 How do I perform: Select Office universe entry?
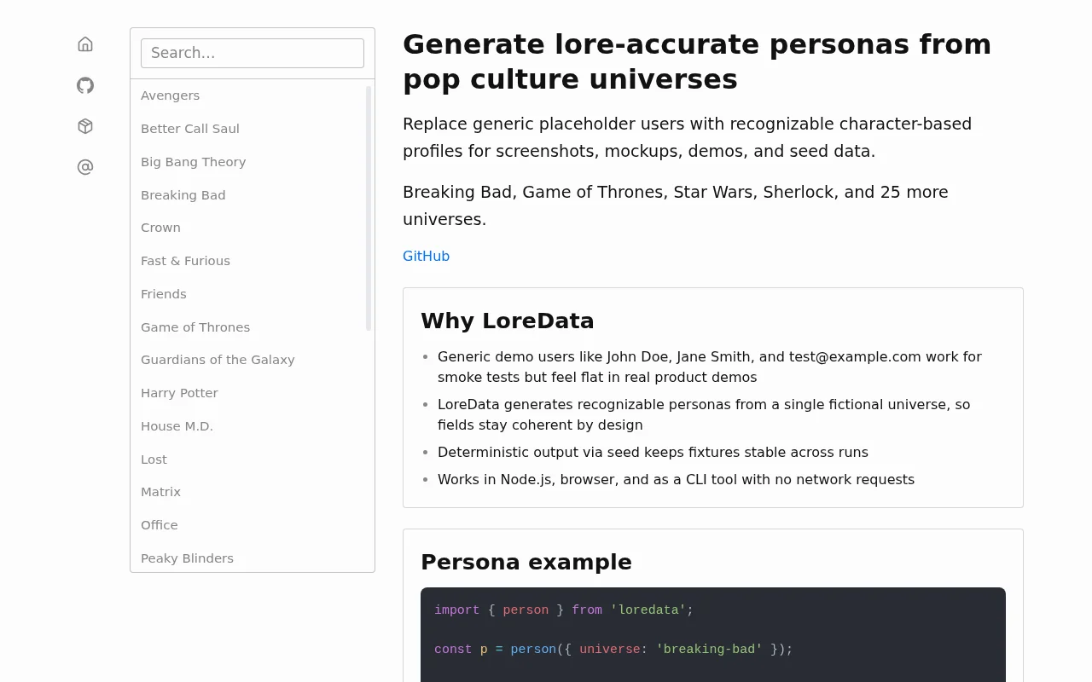[x=160, y=525]
